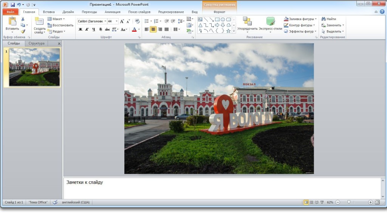The image size is (387, 213).
Task: Click Заменить replace button
Action: tap(333, 25)
